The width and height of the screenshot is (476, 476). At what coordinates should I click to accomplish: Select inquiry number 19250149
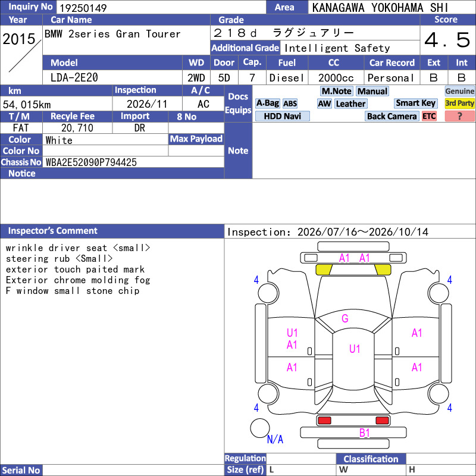(83, 8)
